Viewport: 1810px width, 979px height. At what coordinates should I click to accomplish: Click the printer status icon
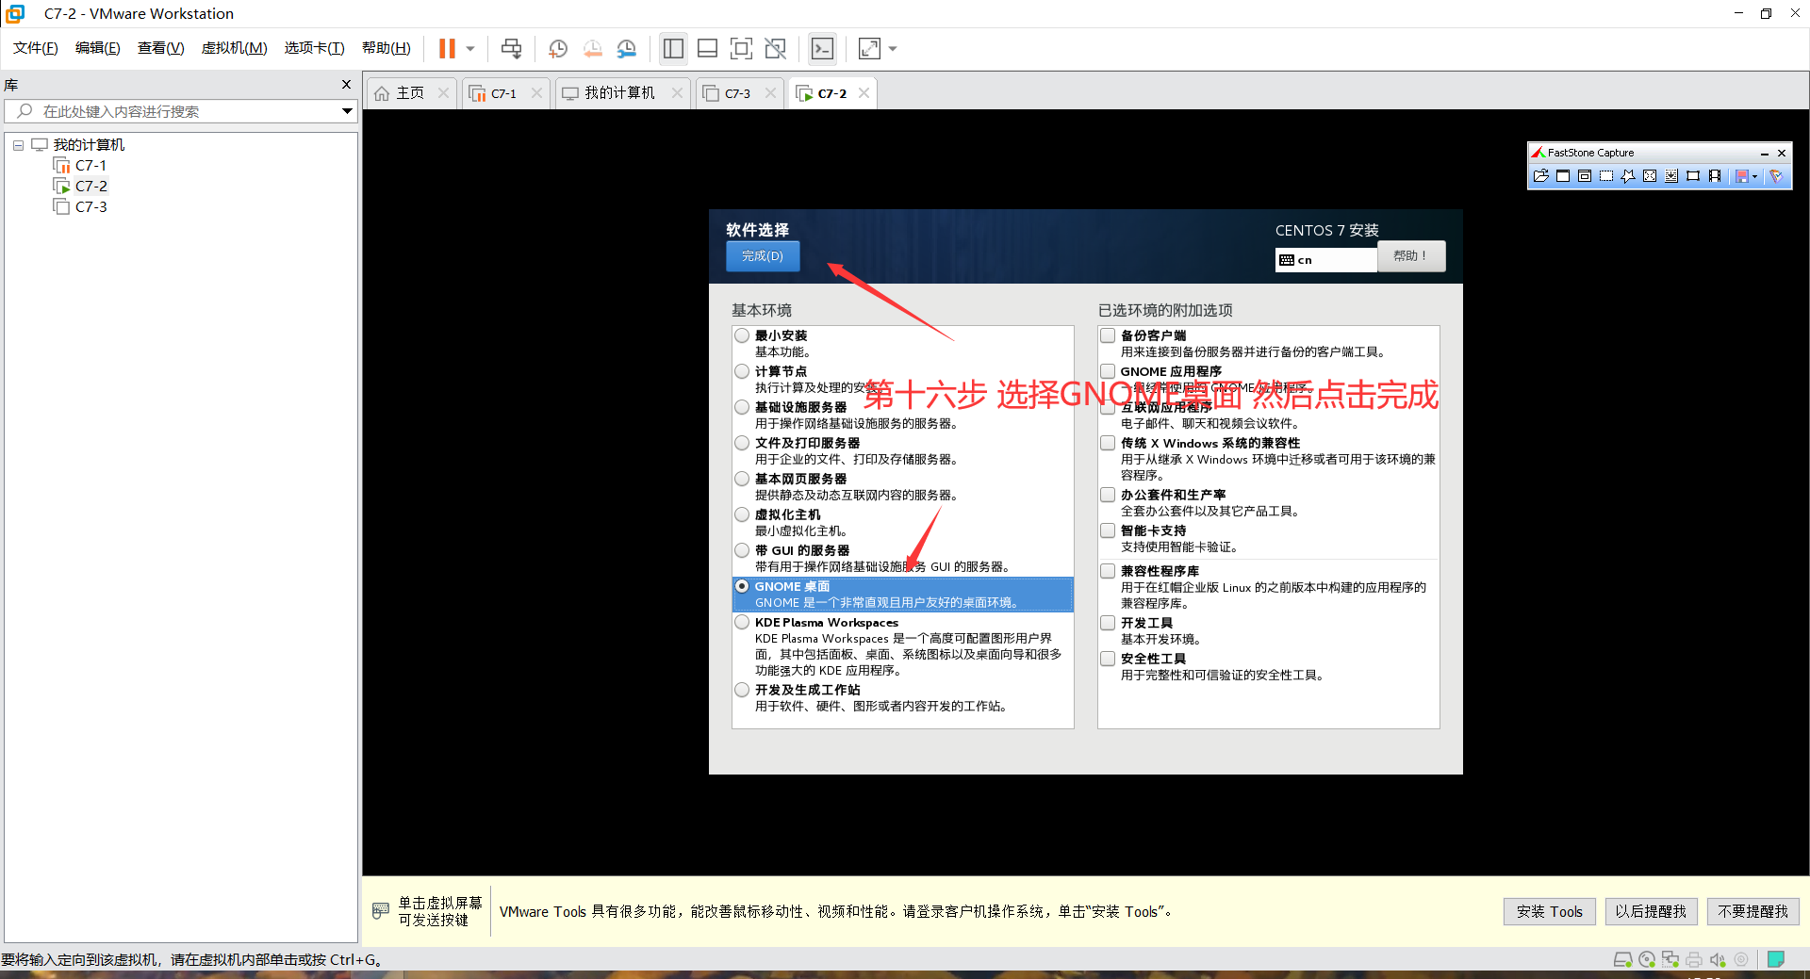coord(1694,959)
